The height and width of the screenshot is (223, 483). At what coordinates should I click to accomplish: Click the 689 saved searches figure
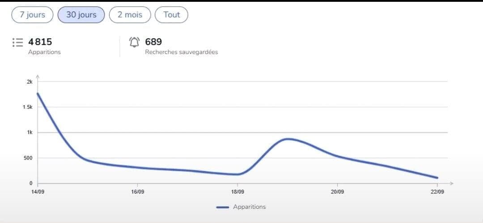point(153,42)
